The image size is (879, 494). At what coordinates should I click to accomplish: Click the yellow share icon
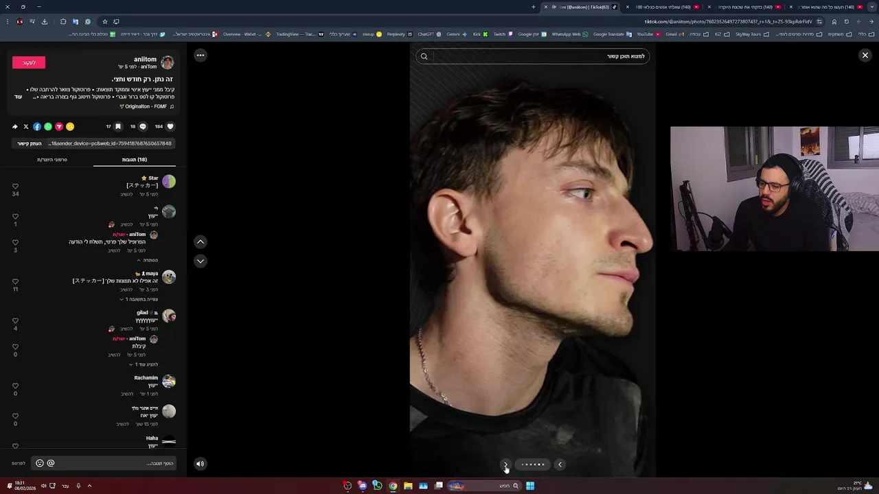tap(70, 126)
